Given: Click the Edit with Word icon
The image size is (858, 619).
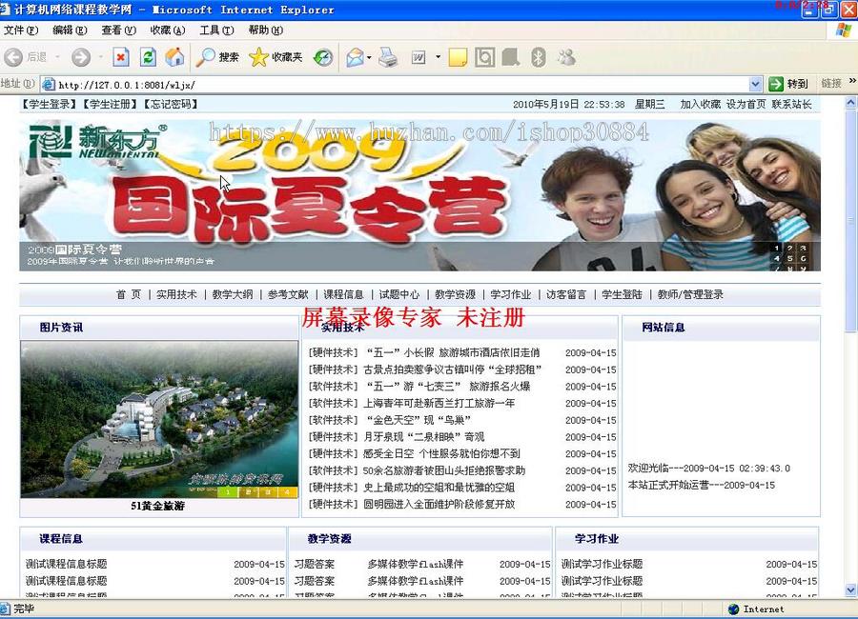Looking at the screenshot, I should (419, 57).
